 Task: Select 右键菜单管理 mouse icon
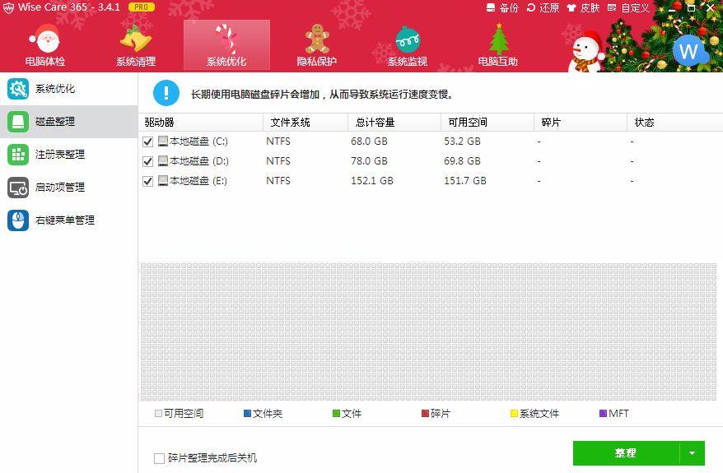pos(18,220)
